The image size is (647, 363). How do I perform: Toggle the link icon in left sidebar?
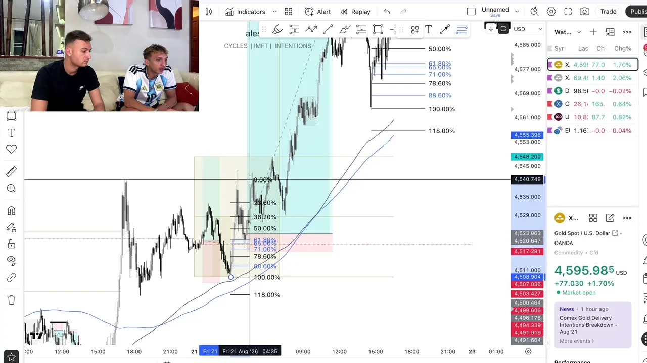coord(11,278)
